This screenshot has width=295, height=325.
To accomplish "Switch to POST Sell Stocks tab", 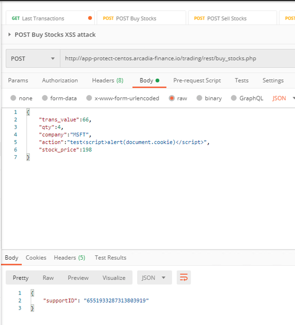I will click(x=232, y=18).
